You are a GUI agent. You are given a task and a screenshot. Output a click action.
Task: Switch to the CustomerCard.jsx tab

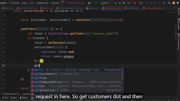tap(27, 8)
